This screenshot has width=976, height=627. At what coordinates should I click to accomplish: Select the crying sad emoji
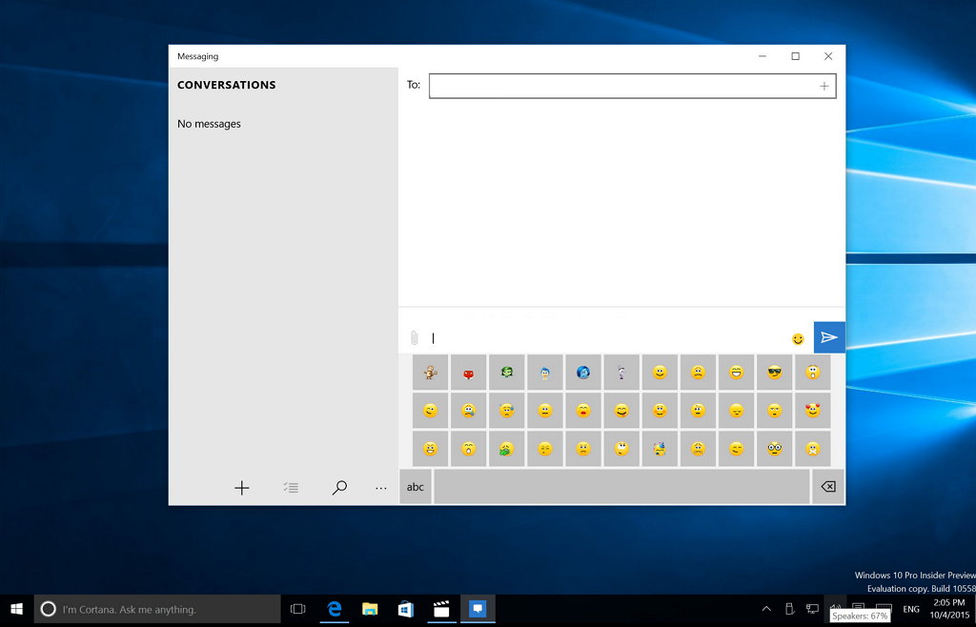point(468,410)
